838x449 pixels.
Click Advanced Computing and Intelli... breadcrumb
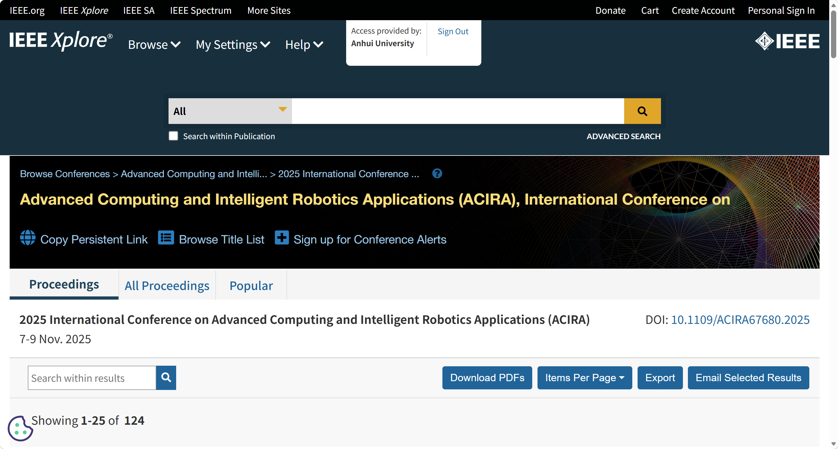pyautogui.click(x=194, y=174)
